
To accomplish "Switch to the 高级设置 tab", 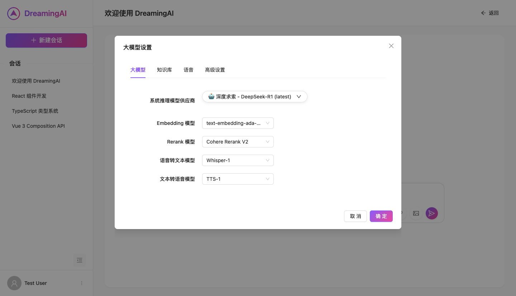I will point(215,70).
